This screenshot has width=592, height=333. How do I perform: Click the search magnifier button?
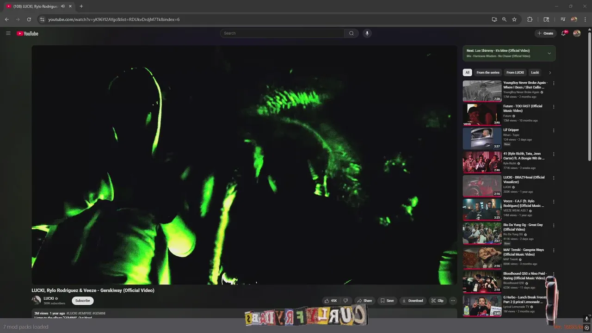(351, 33)
